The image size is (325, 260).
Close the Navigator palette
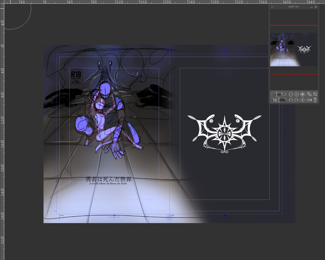click(316, 7)
